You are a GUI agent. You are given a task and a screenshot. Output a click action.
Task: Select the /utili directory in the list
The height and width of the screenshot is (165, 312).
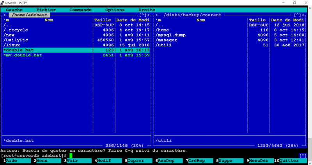[x=230, y=45]
